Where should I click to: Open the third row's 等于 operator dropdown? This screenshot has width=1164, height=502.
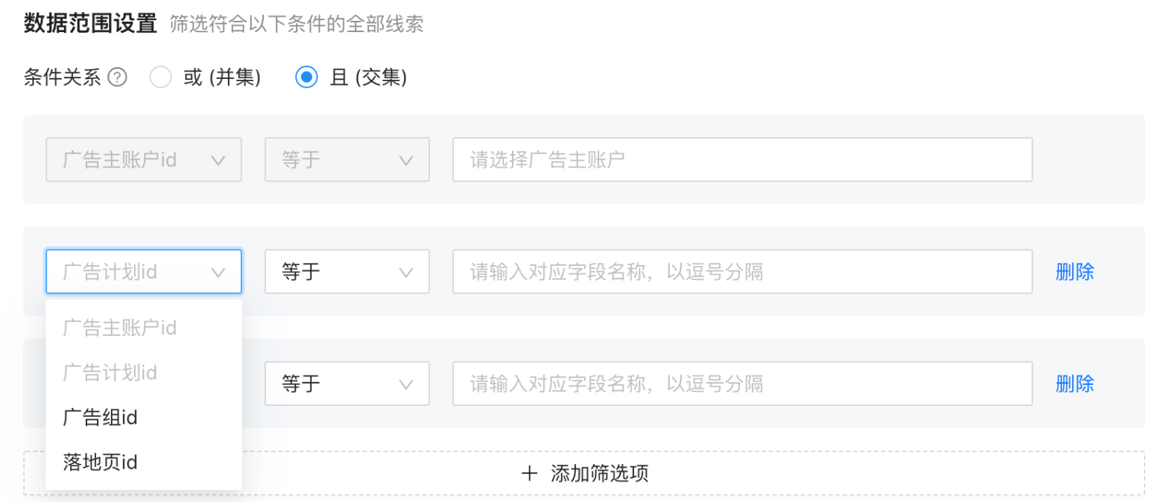tap(347, 384)
